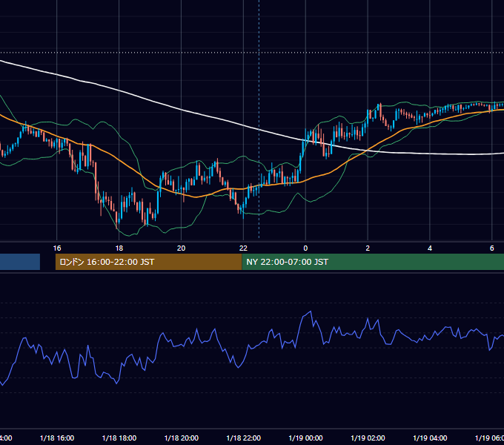Click the '2' hour label on the upper axis

368,248
